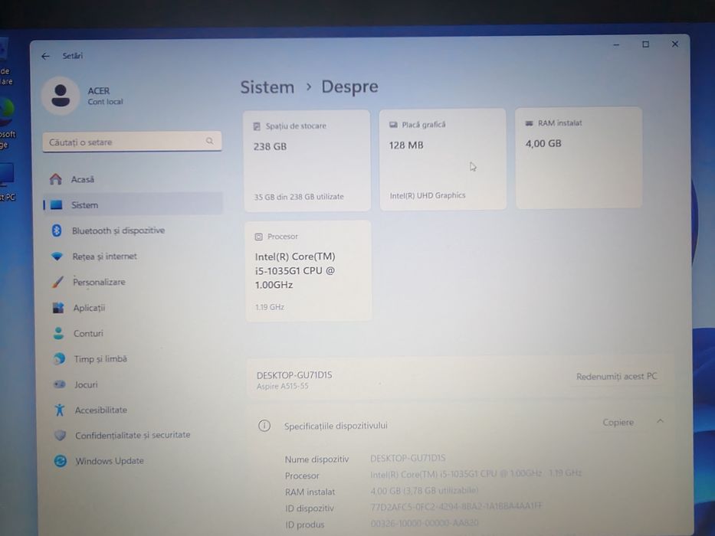Image resolution: width=715 pixels, height=536 pixels.
Task: Click Cont local under ACER
Action: (105, 102)
